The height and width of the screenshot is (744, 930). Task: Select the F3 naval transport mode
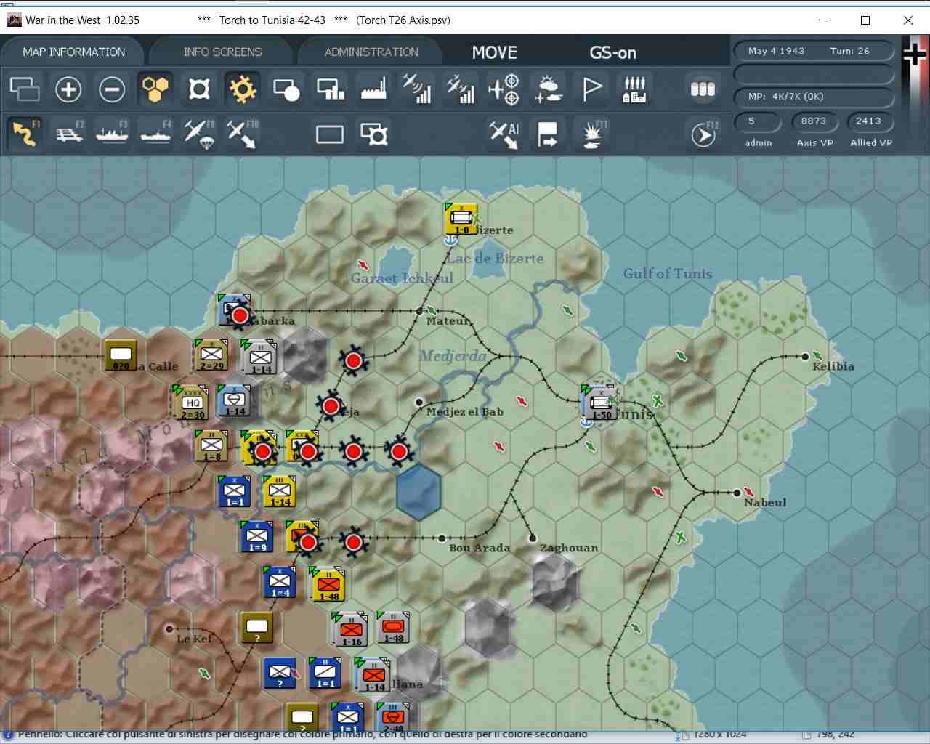[x=113, y=133]
